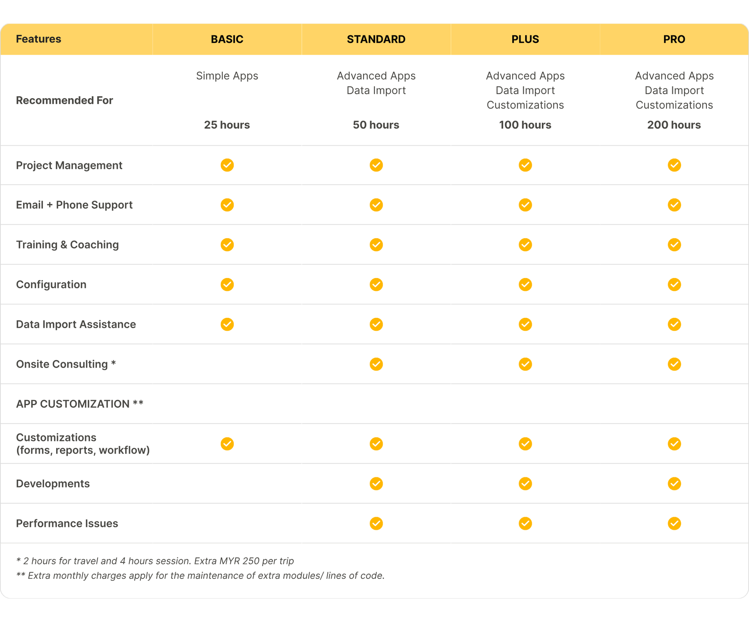This screenshot has width=749, height=622.
Task: Click the PRO Configuration checkmark icon
Action: coord(674,284)
